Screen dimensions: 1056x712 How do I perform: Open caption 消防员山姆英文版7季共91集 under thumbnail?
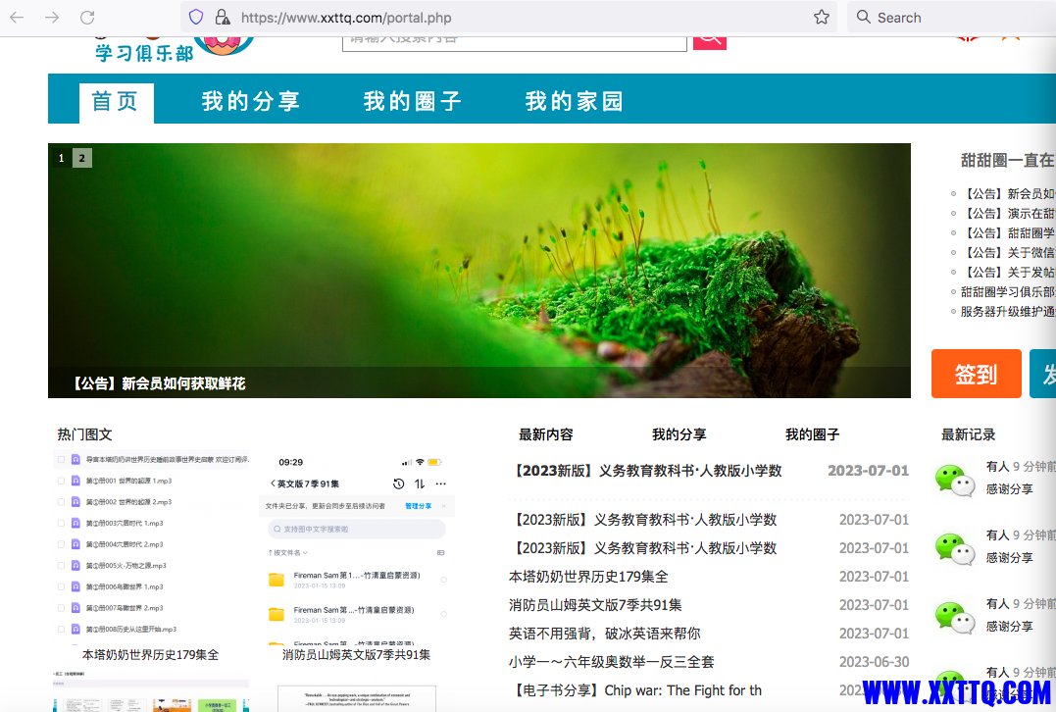point(356,655)
